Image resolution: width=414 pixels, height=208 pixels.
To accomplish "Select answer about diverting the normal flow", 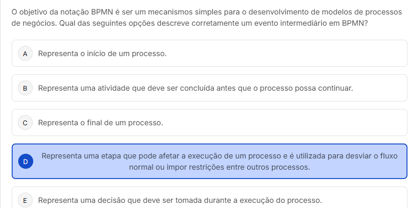I will [219, 156].
